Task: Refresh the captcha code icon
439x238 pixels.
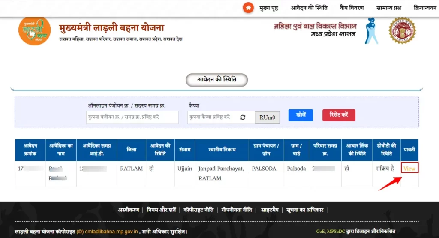Action: coord(243,117)
